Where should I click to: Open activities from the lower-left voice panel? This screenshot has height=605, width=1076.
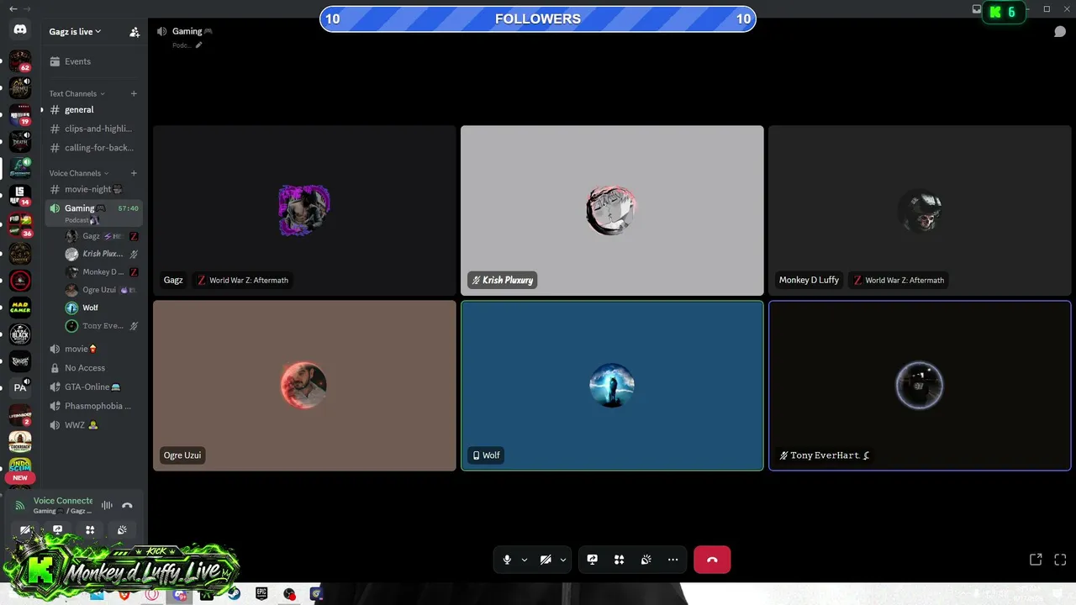(x=90, y=529)
